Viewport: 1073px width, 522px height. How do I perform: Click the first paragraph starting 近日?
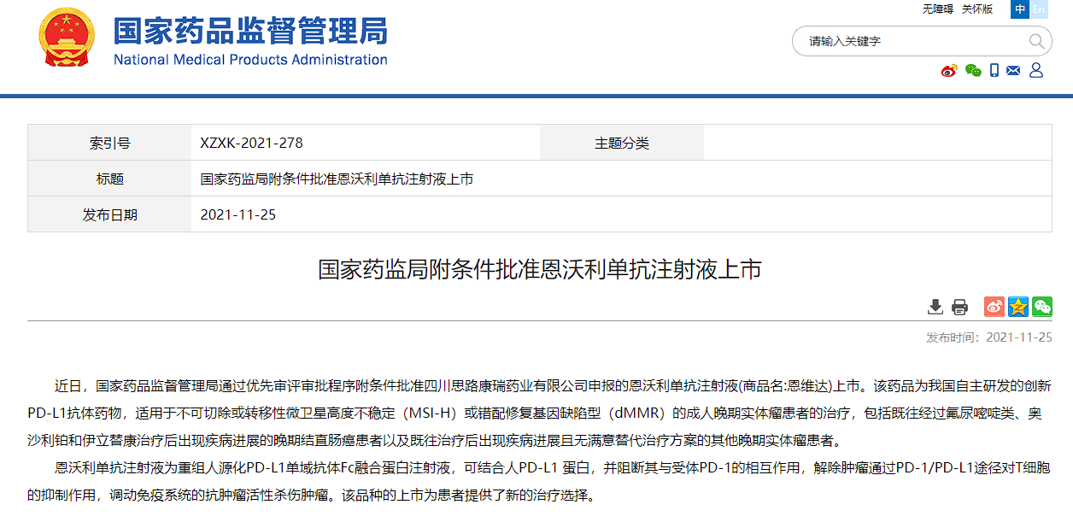point(540,413)
